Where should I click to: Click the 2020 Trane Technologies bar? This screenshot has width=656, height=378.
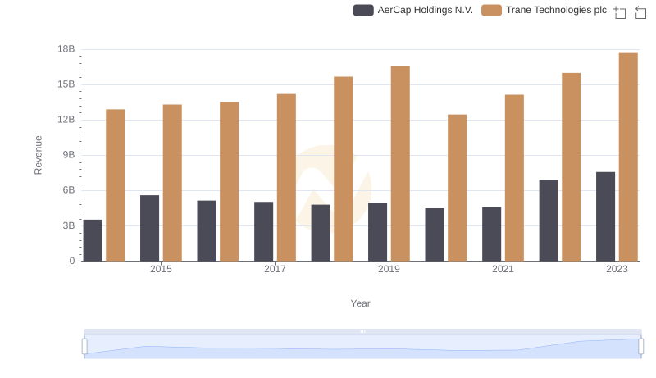pos(458,188)
